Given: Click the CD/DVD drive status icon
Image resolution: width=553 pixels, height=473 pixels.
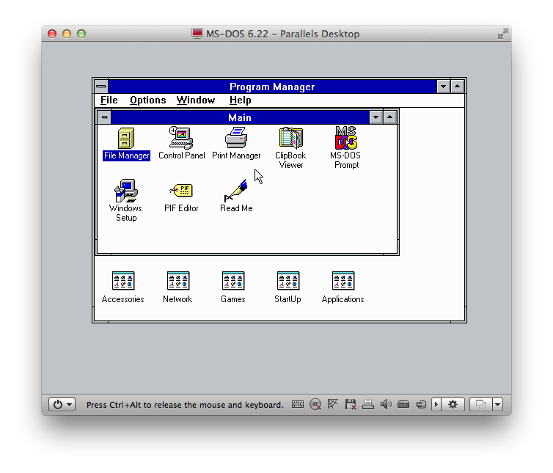Looking at the screenshot, I should click(x=315, y=404).
